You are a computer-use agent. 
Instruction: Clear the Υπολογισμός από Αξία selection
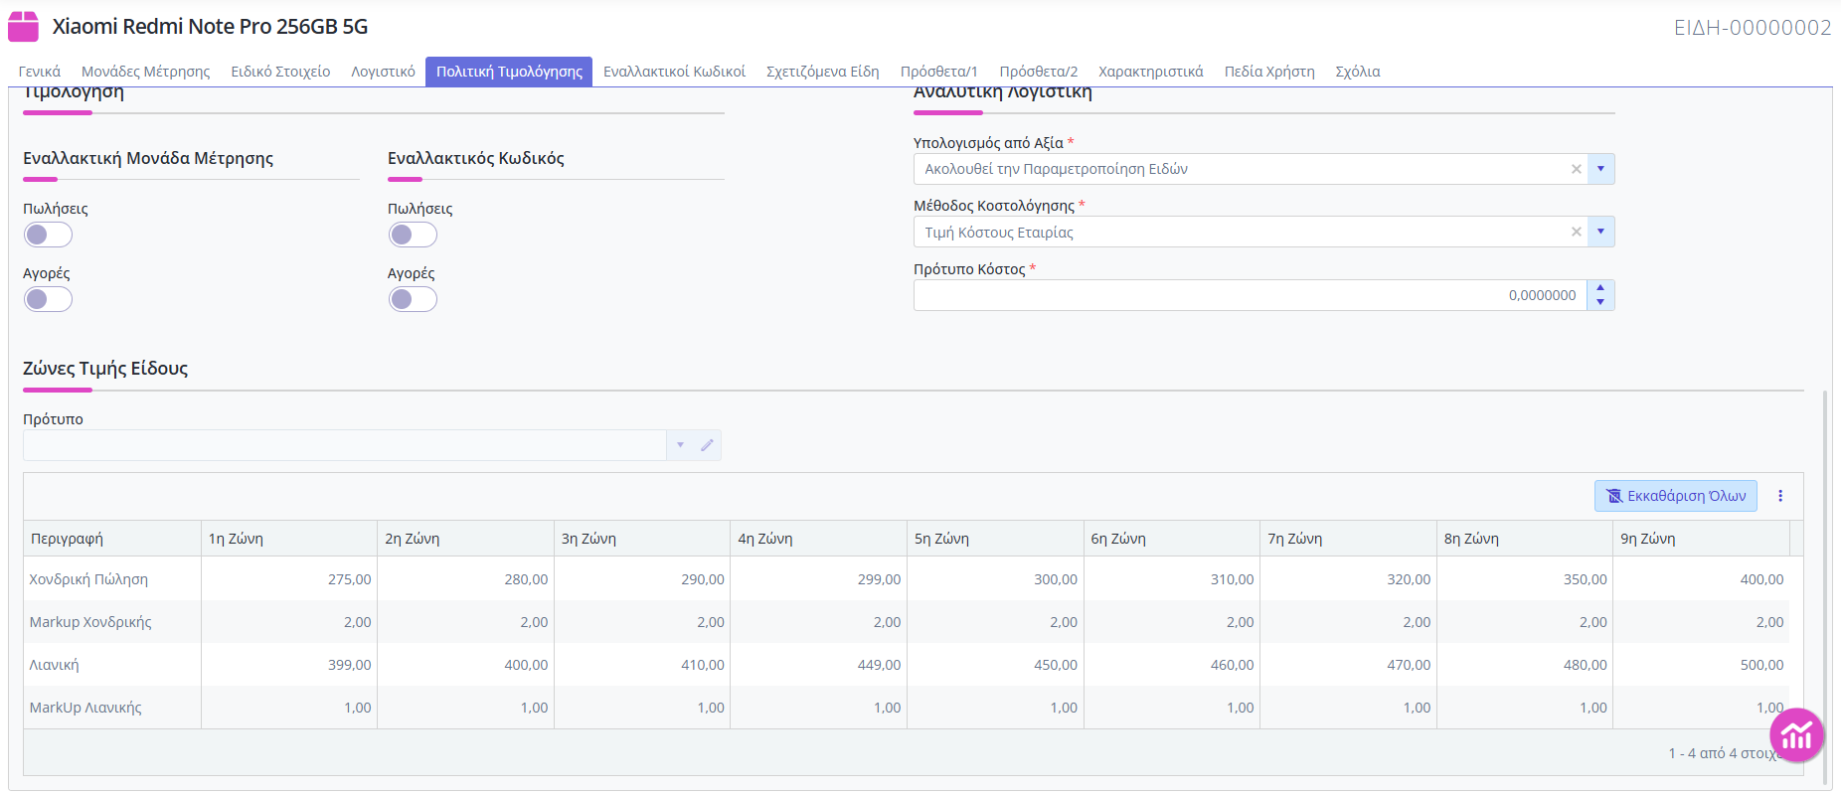pos(1576,169)
